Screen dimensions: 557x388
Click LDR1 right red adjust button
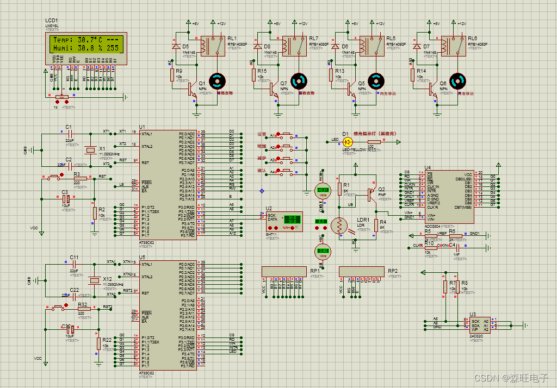325,228
